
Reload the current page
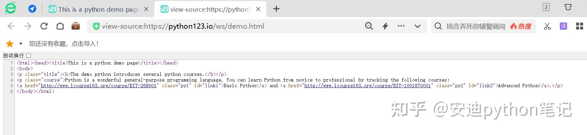44,26
